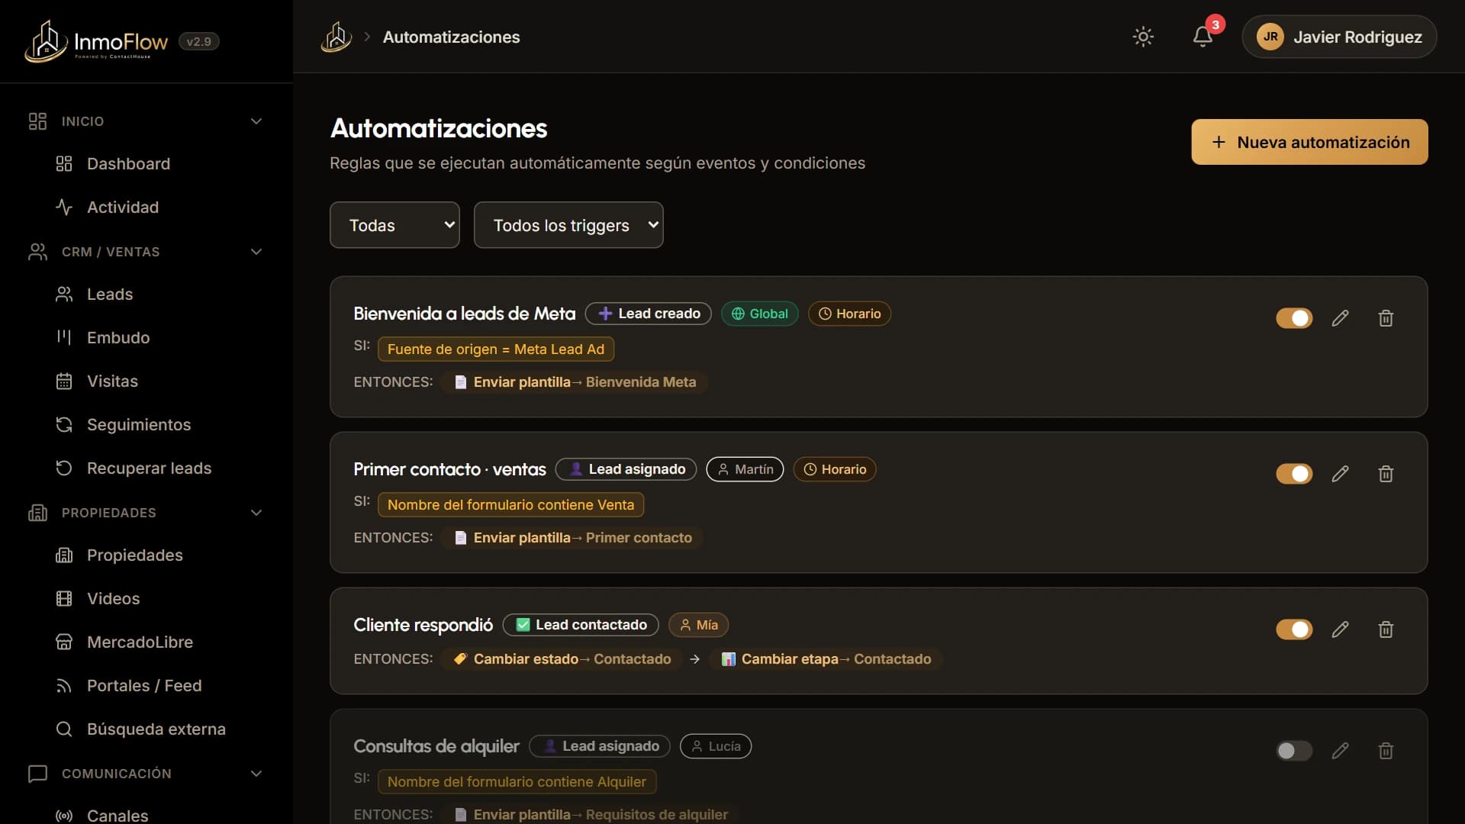This screenshot has height=824, width=1465.
Task: Click Lucía assignee badge
Action: pos(716,746)
